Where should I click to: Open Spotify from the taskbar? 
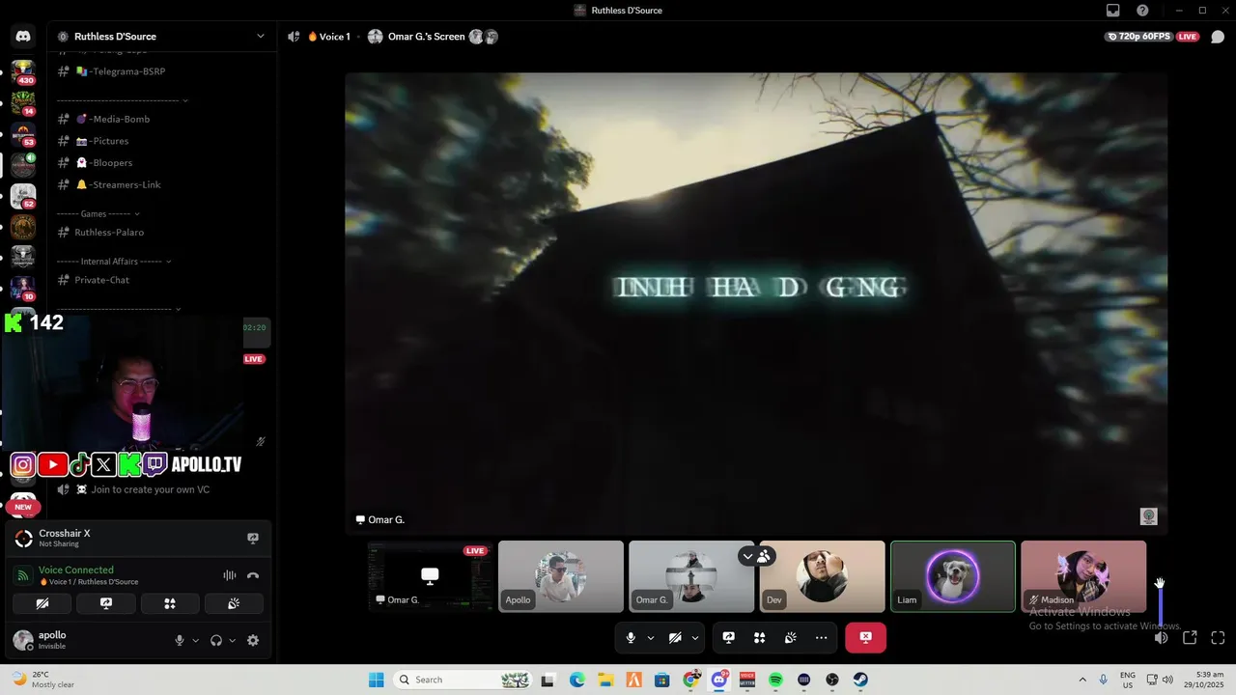pos(775,680)
